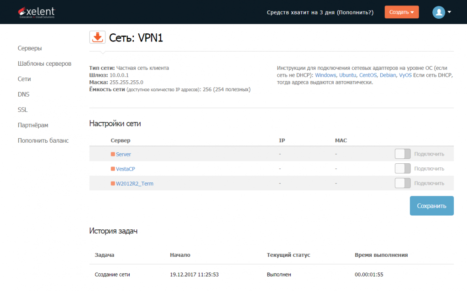Click the Текущий статус column header
Image resolution: width=467 pixels, height=291 pixels.
point(289,255)
